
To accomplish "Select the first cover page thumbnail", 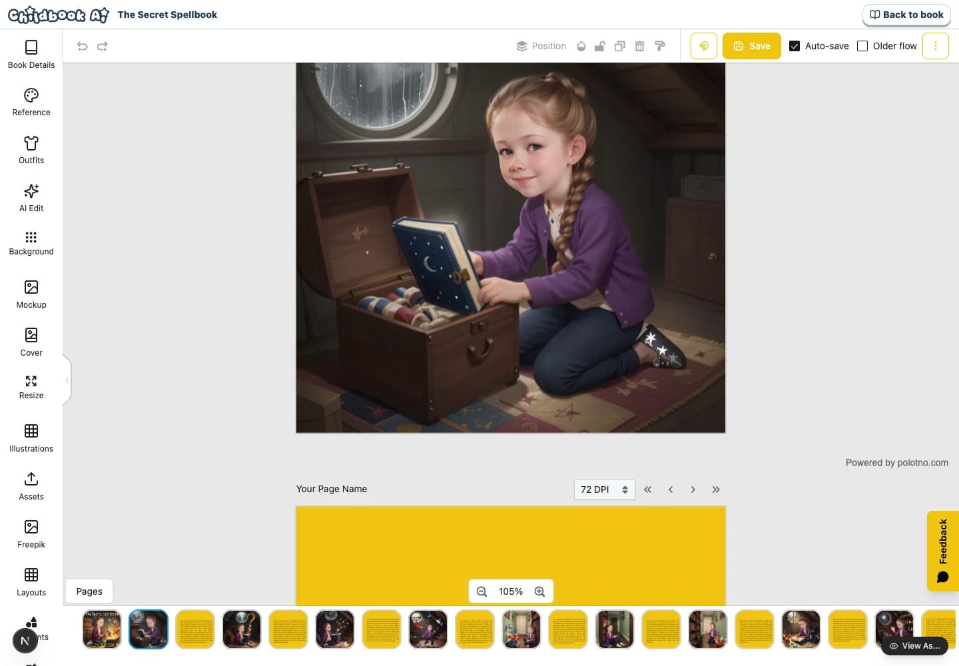I will tap(102, 629).
